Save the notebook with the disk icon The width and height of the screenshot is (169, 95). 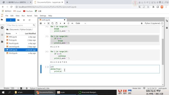coord(41,23)
